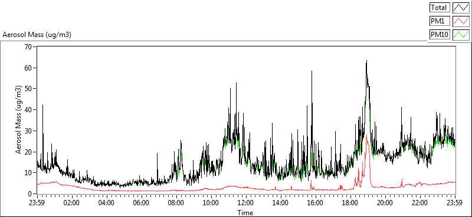
Task: Click the 40 y-axis tick label
Action: point(28,110)
